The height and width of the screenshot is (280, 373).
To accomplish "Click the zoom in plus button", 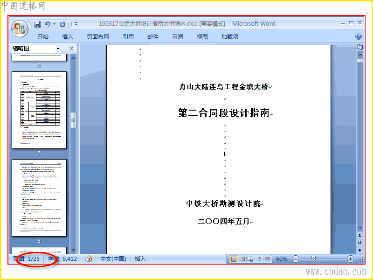I will (351, 259).
